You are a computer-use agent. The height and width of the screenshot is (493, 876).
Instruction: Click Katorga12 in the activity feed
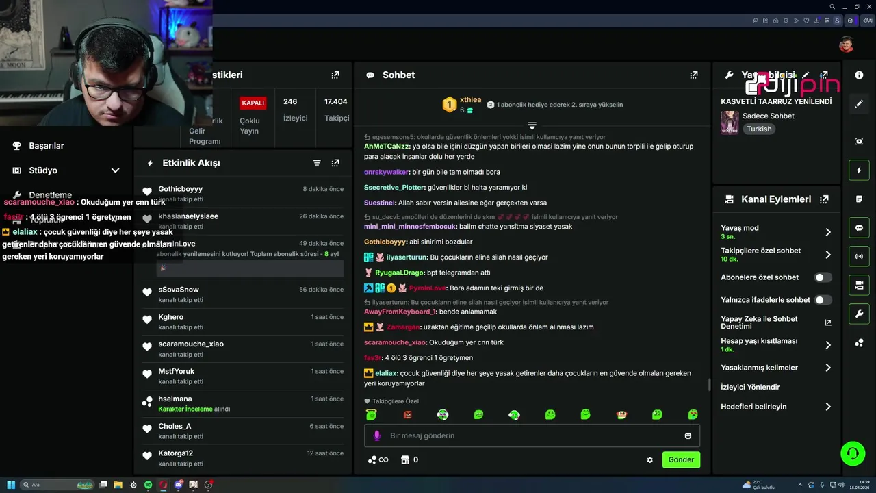point(175,453)
